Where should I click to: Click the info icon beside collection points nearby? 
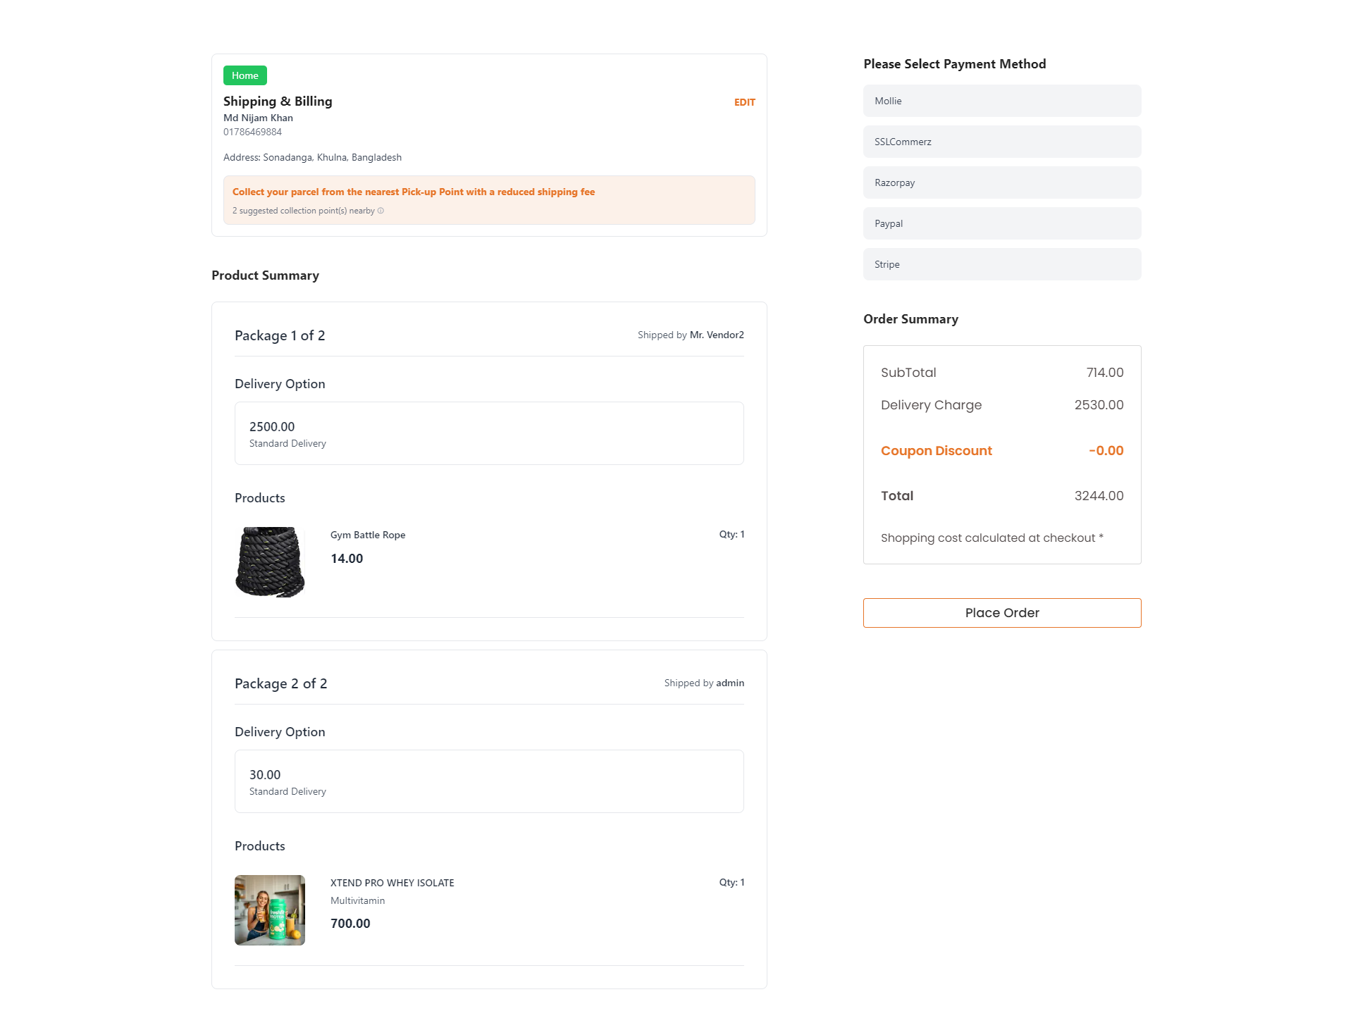pyautogui.click(x=381, y=211)
